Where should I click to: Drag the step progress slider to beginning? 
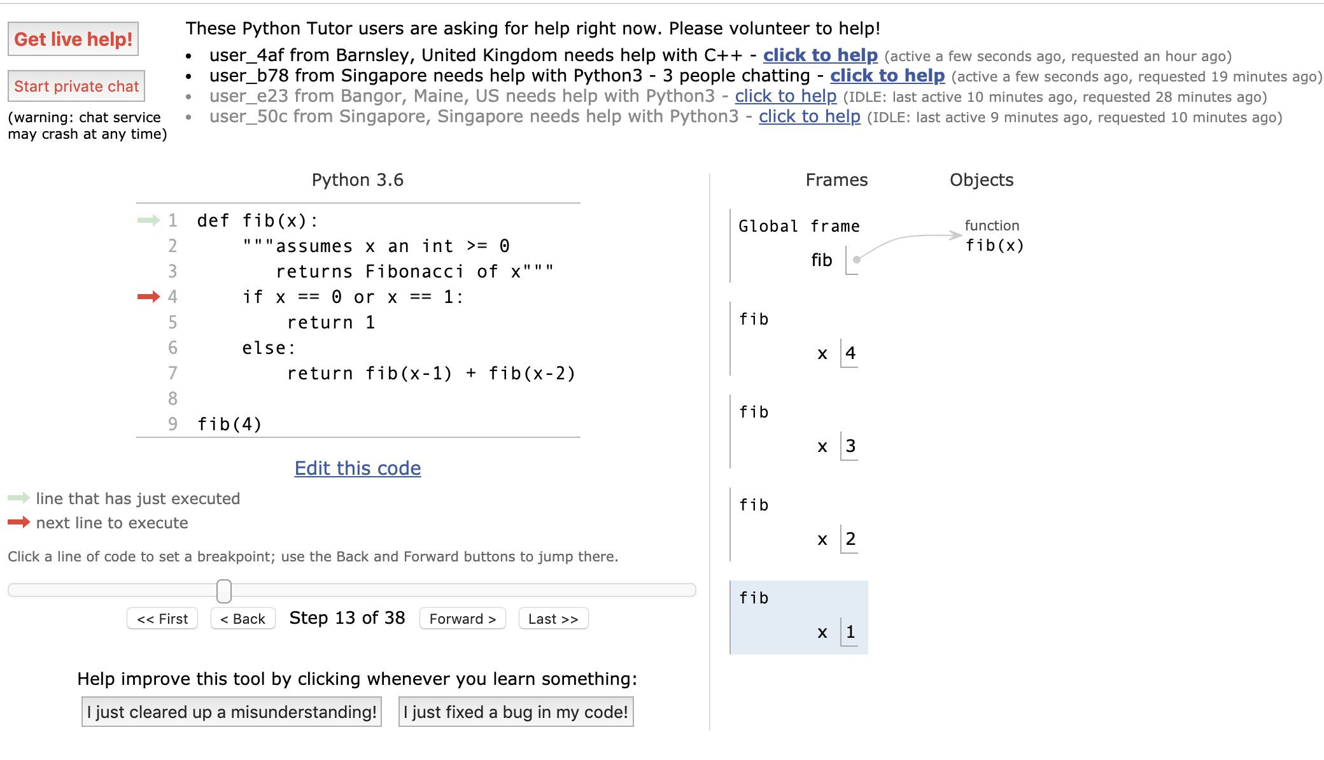click(13, 591)
